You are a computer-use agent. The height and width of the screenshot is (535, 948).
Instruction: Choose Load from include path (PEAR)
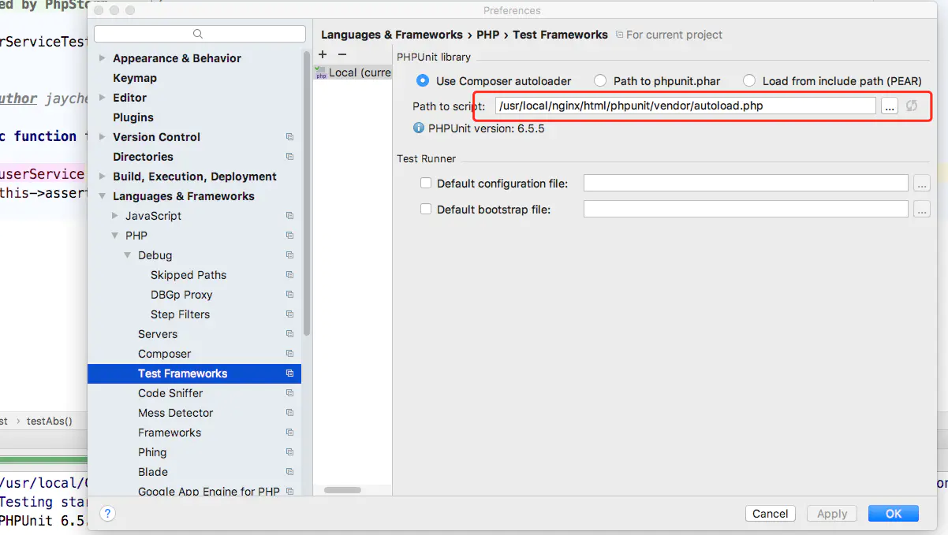(749, 80)
